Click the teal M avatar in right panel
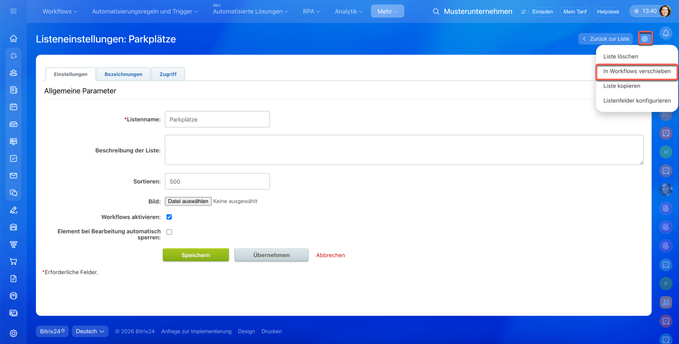Screen dimensions: 679x344 click(666, 152)
